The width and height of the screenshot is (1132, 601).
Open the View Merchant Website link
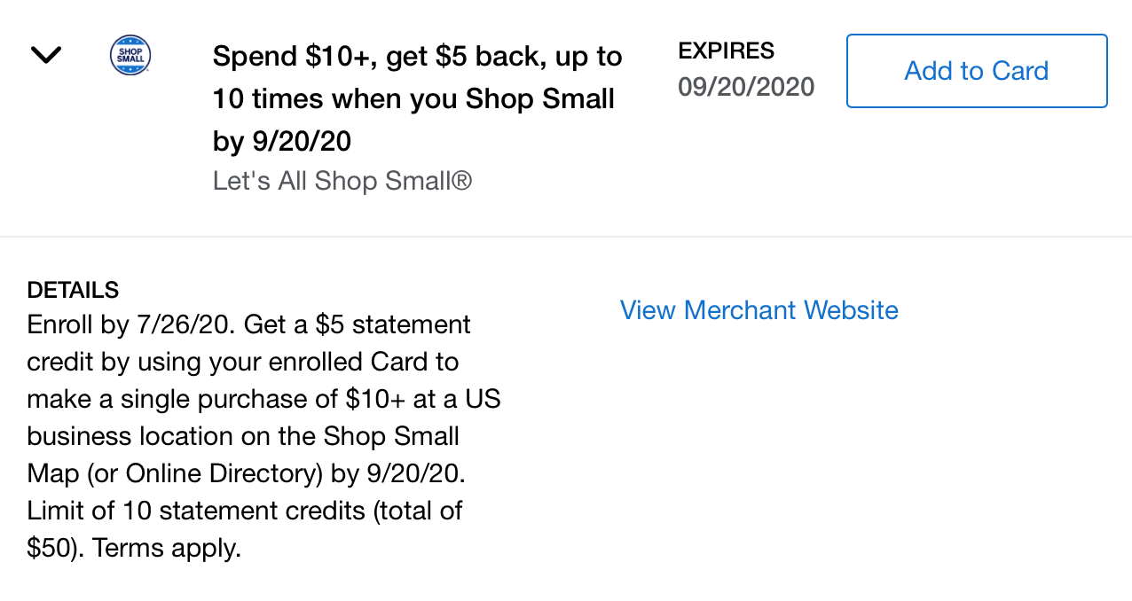point(759,310)
